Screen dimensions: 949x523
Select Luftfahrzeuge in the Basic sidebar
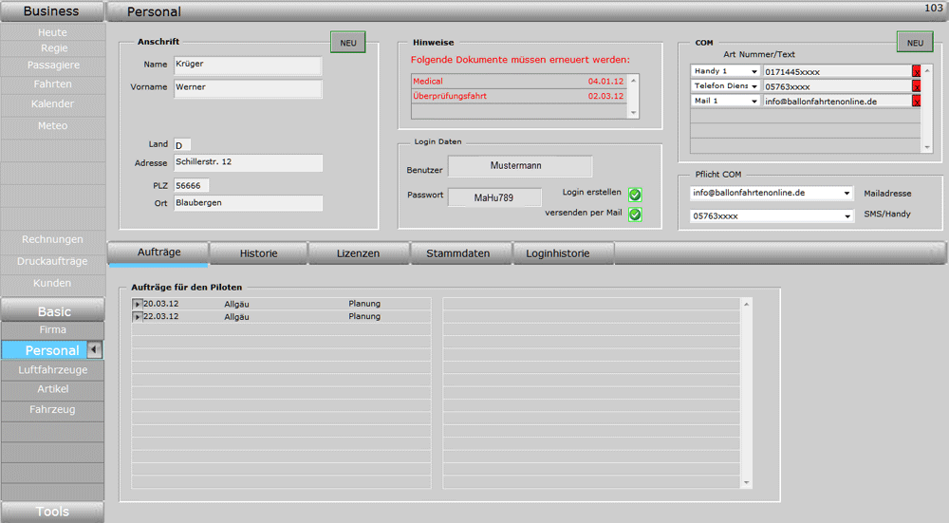coord(52,370)
